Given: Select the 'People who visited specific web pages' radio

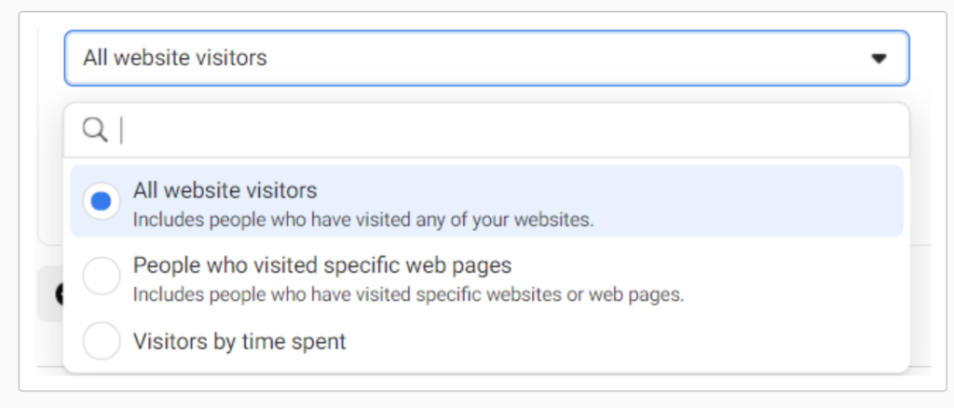Looking at the screenshot, I should tap(101, 276).
